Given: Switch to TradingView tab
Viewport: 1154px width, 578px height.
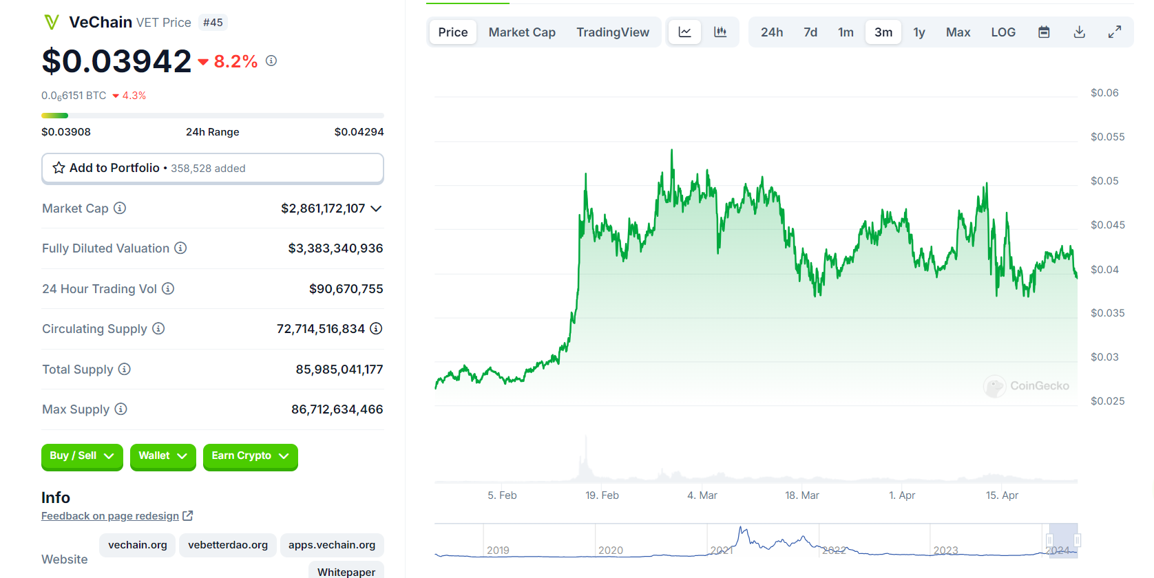Looking at the screenshot, I should click(x=612, y=32).
